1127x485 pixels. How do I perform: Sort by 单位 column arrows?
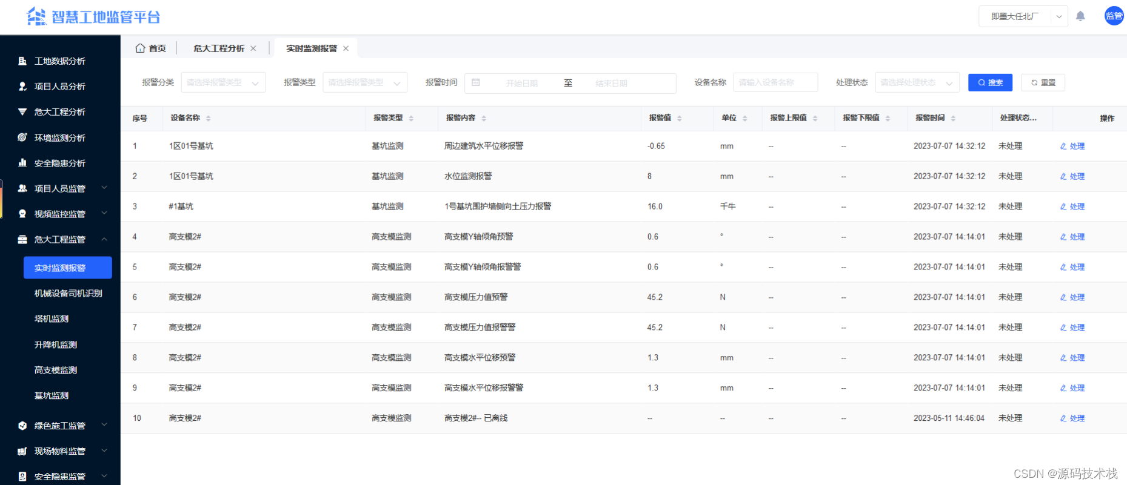pos(745,119)
